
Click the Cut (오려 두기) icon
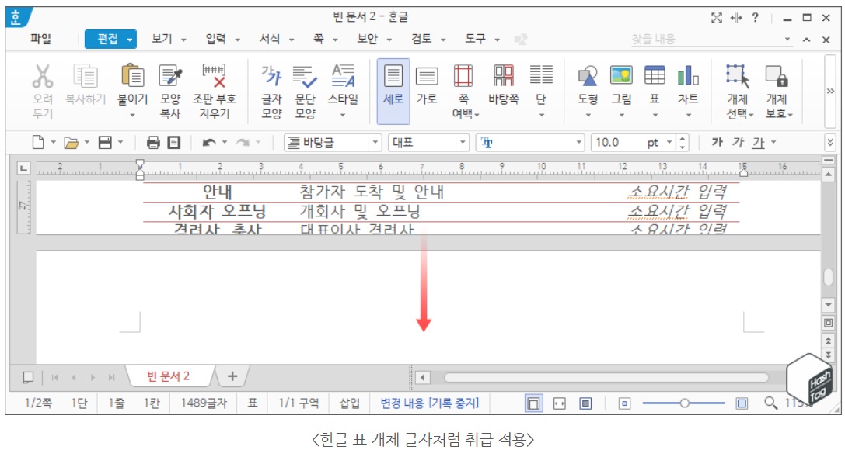pyautogui.click(x=43, y=77)
